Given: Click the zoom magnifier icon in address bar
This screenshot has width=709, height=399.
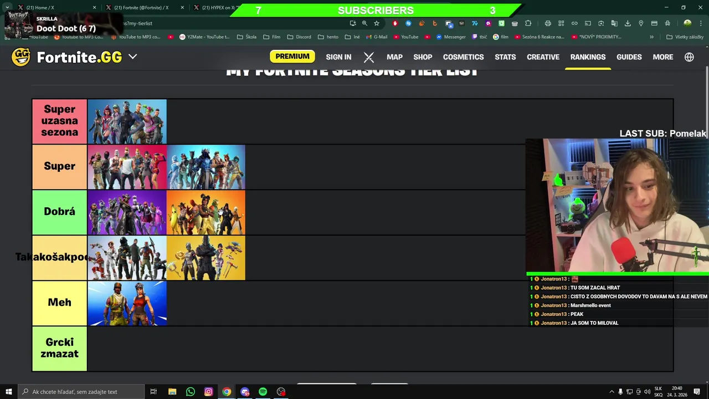Looking at the screenshot, I should click(x=364, y=23).
